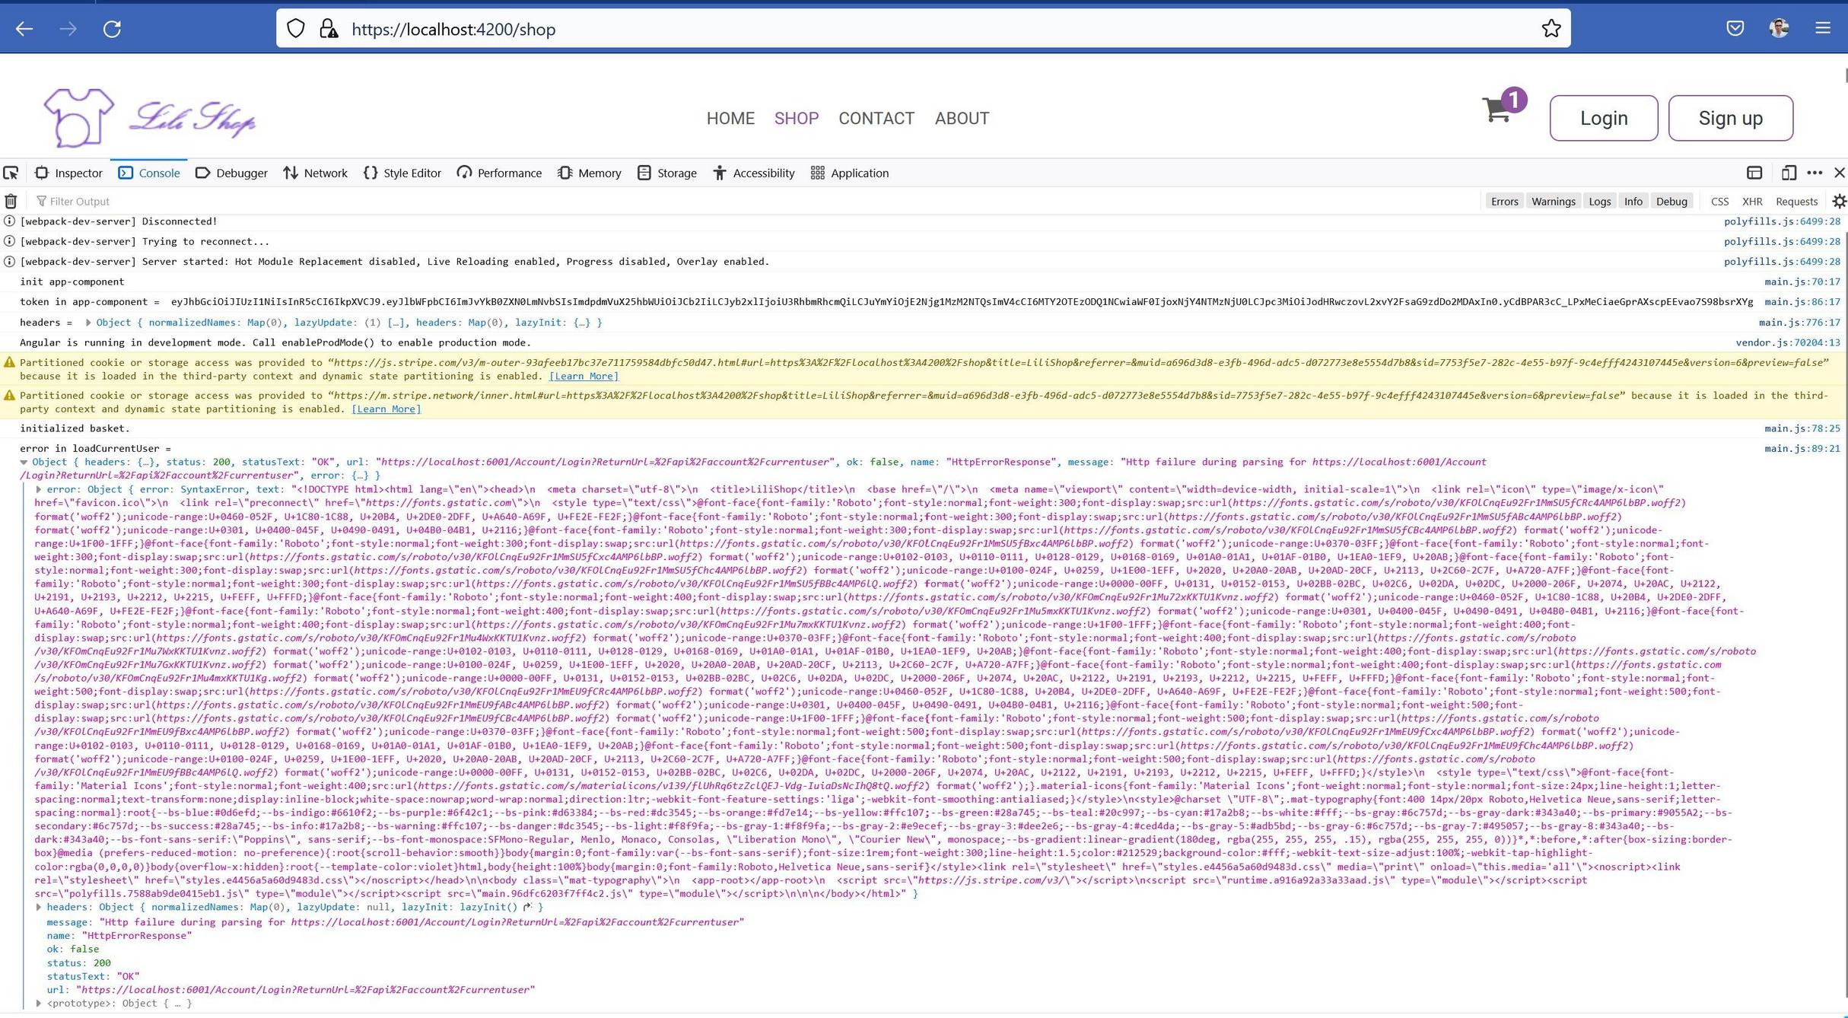Click the Sign up button

coord(1731,118)
